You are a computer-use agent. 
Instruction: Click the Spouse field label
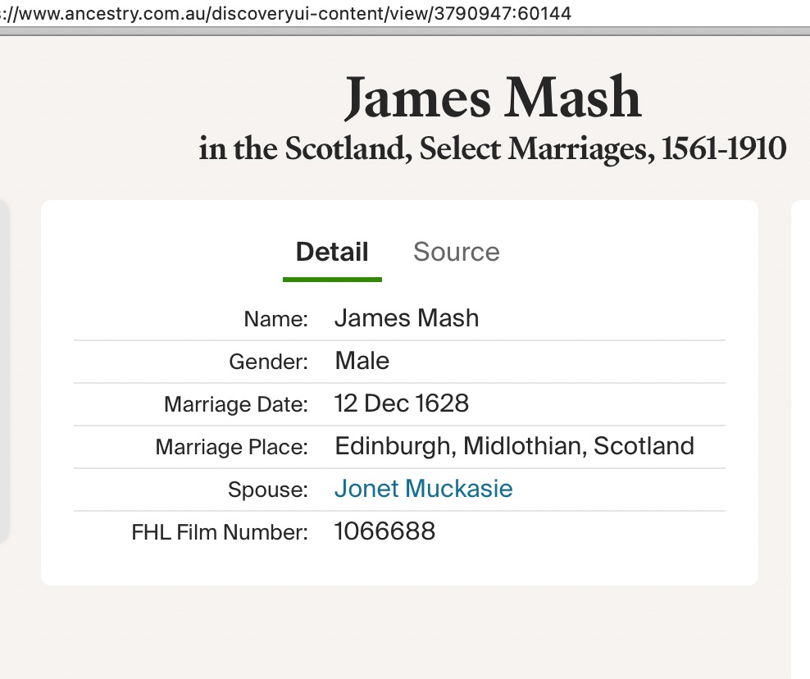pyautogui.click(x=268, y=490)
